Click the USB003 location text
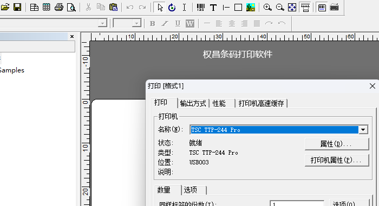This screenshot has width=379, height=206. point(199,162)
